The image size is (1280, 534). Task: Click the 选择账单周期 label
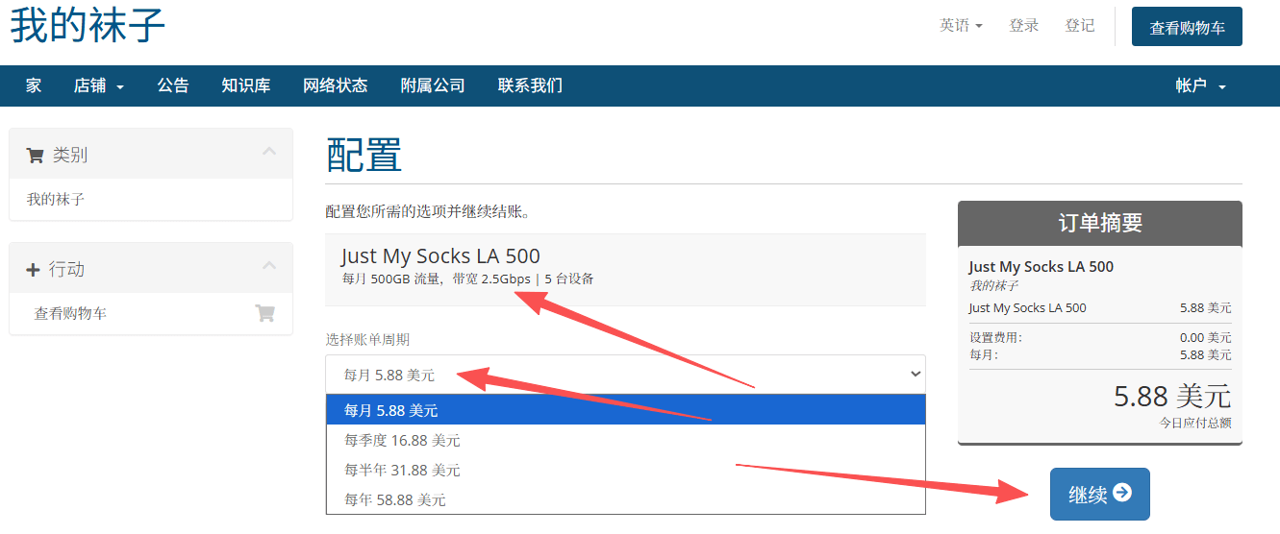tap(367, 339)
